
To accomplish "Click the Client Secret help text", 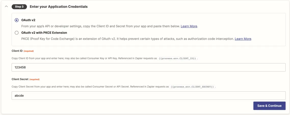I will click(x=90, y=87).
